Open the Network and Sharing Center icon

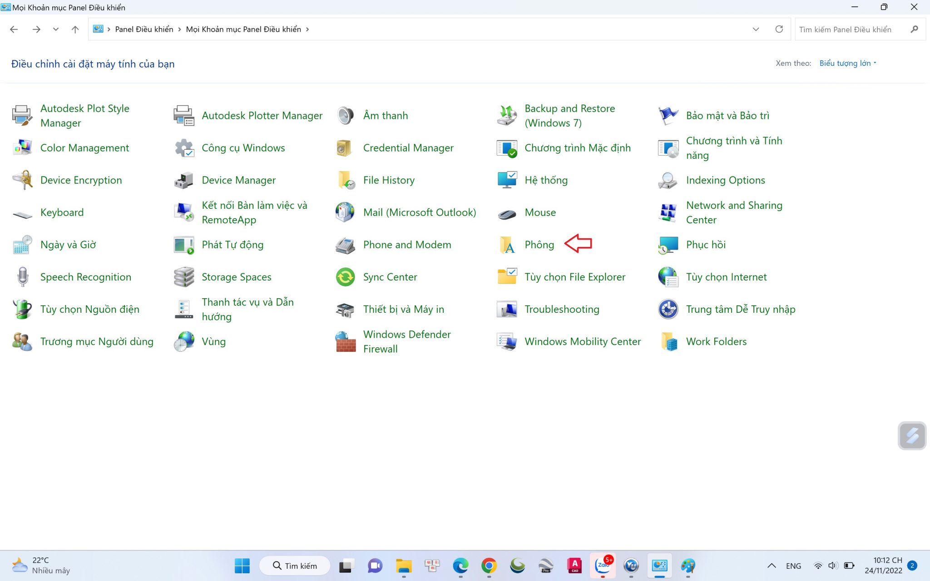(668, 212)
